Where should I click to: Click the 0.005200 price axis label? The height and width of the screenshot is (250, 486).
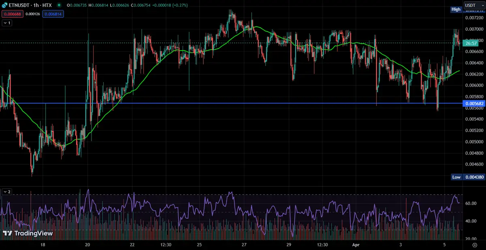click(474, 131)
